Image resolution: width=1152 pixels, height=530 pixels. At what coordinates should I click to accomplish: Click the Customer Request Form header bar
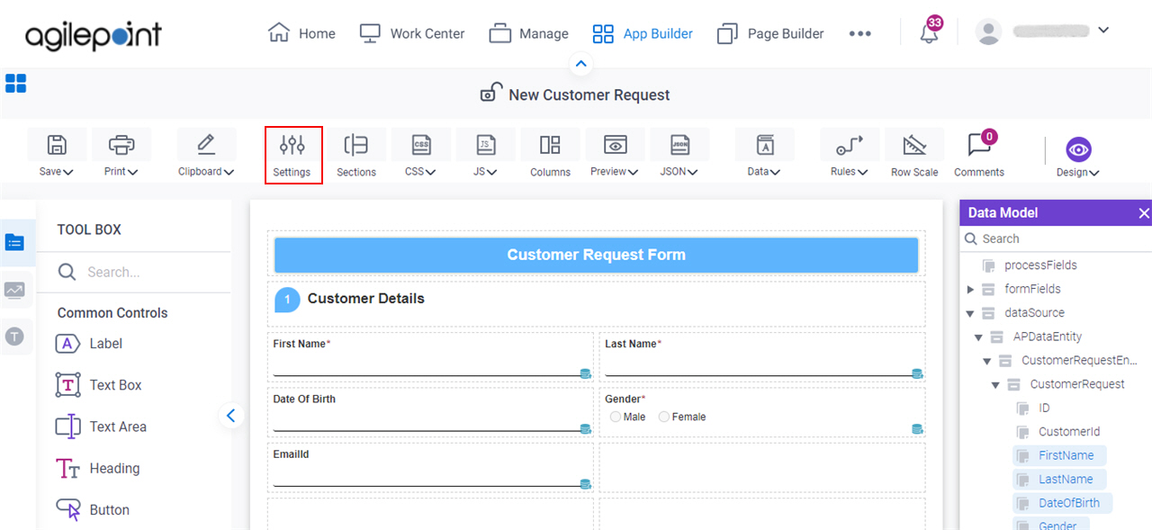coord(596,255)
